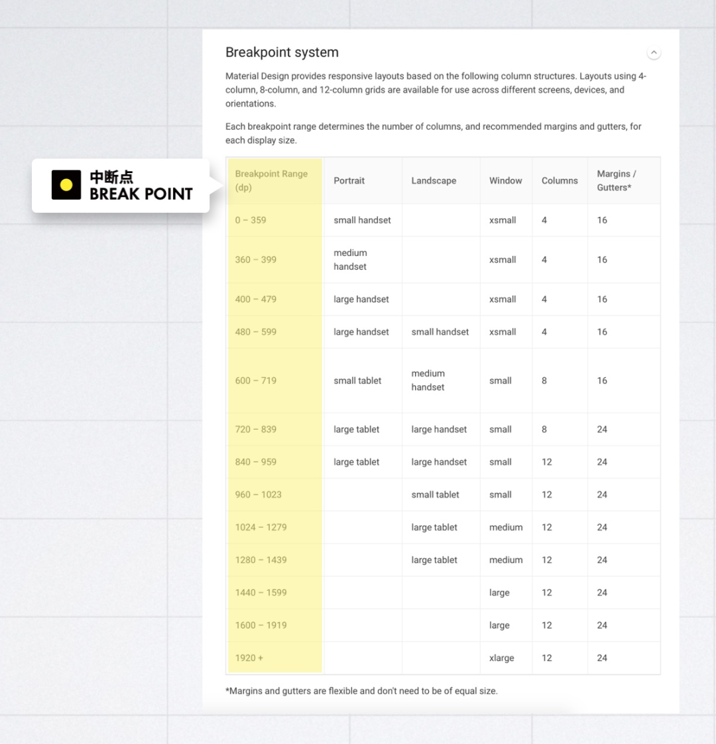Select the Margins / Gutters* column header
This screenshot has height=744, width=716.
[x=616, y=180]
